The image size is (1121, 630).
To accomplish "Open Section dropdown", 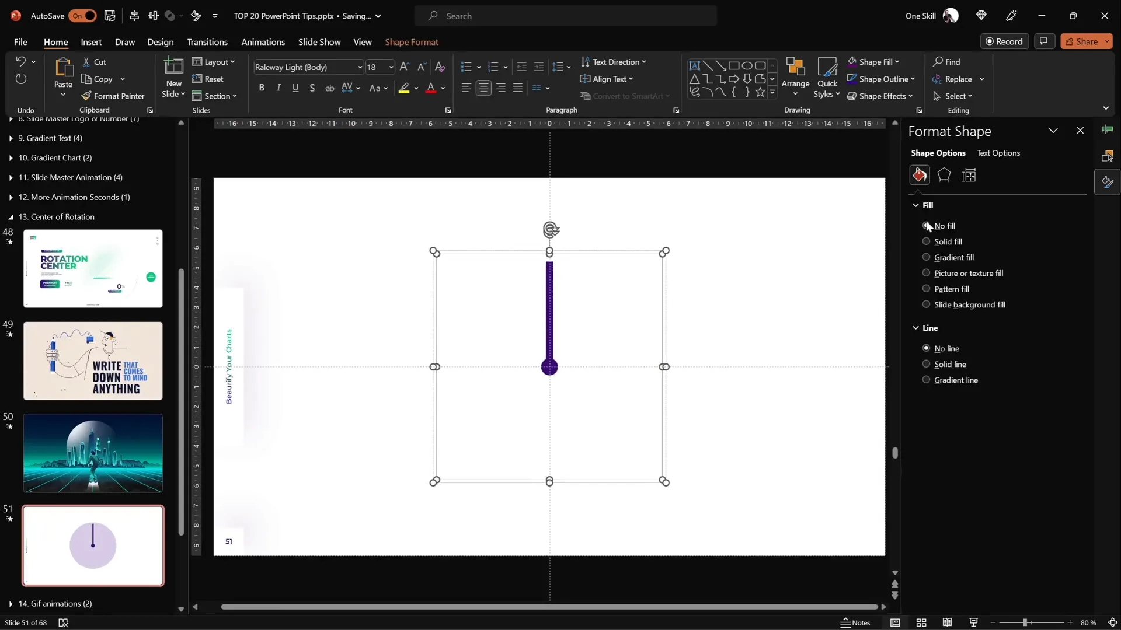I will 214,96.
